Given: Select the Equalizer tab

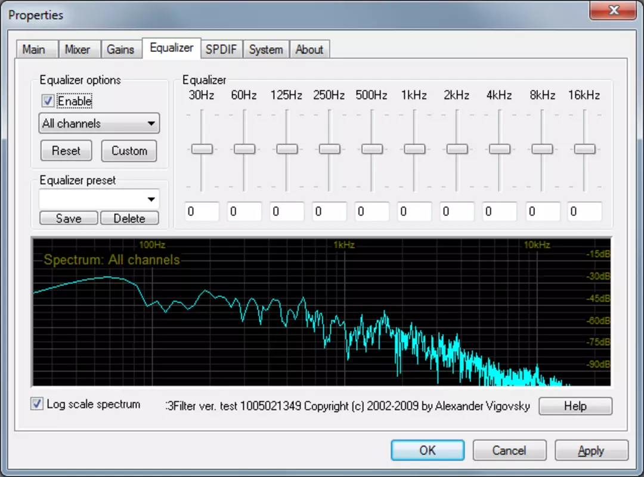Looking at the screenshot, I should tap(171, 48).
